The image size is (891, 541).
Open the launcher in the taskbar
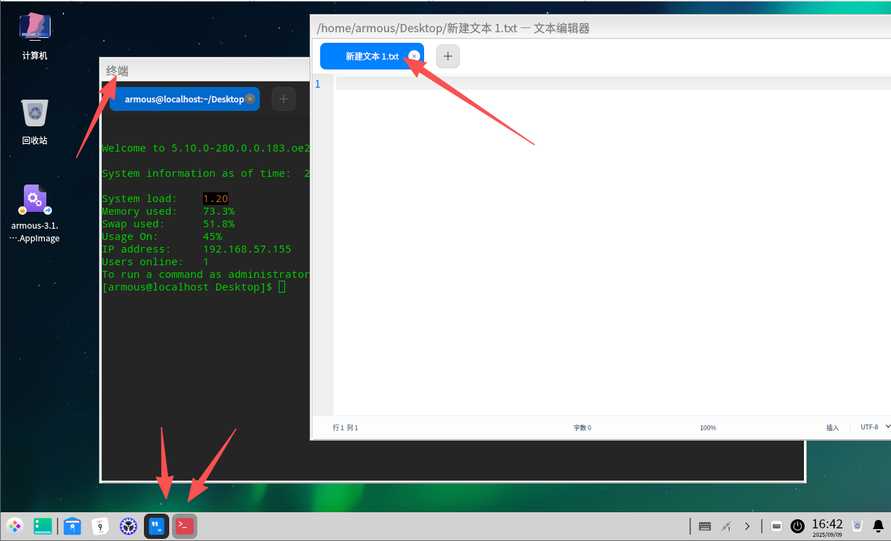click(x=15, y=526)
